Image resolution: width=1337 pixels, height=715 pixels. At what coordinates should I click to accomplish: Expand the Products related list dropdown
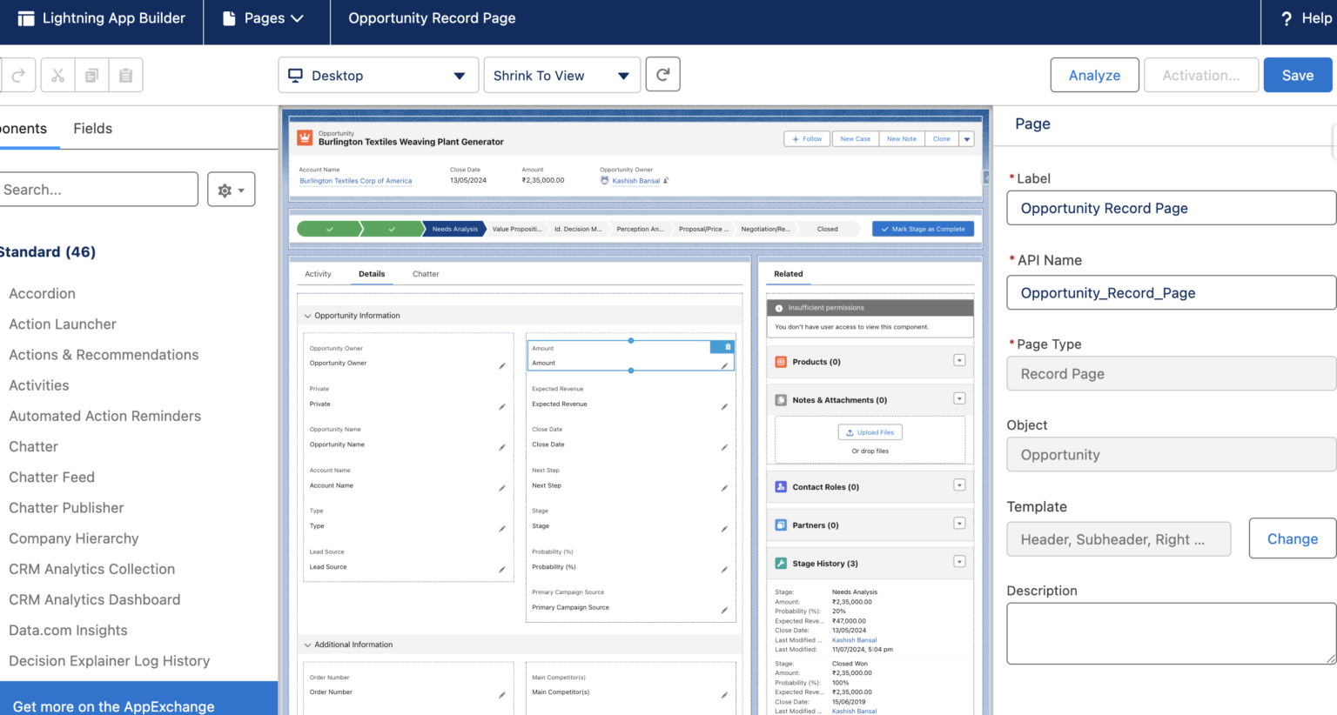[959, 361]
